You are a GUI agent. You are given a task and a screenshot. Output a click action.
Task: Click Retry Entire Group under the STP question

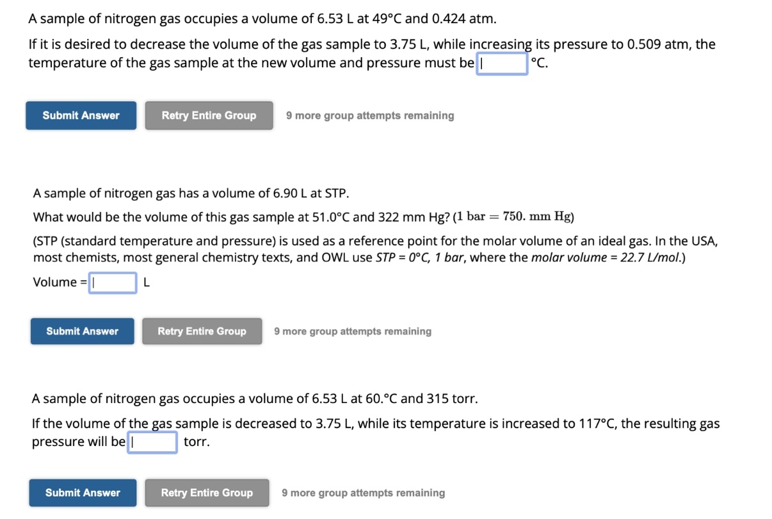pyautogui.click(x=202, y=331)
